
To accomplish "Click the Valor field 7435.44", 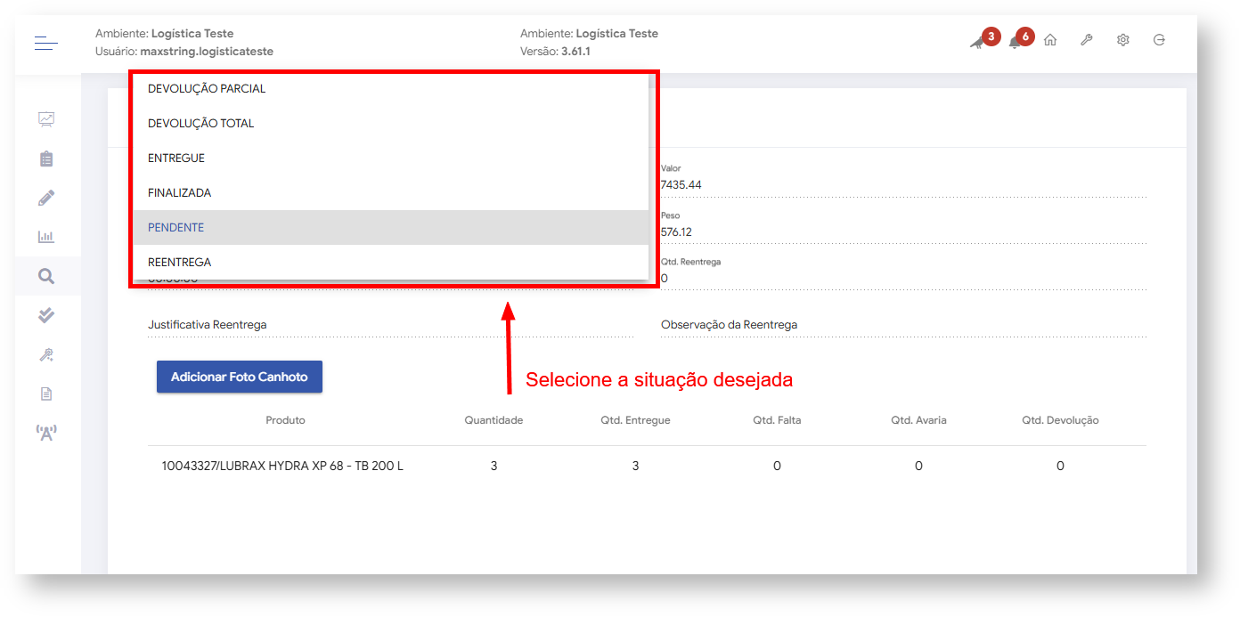I will (x=903, y=185).
